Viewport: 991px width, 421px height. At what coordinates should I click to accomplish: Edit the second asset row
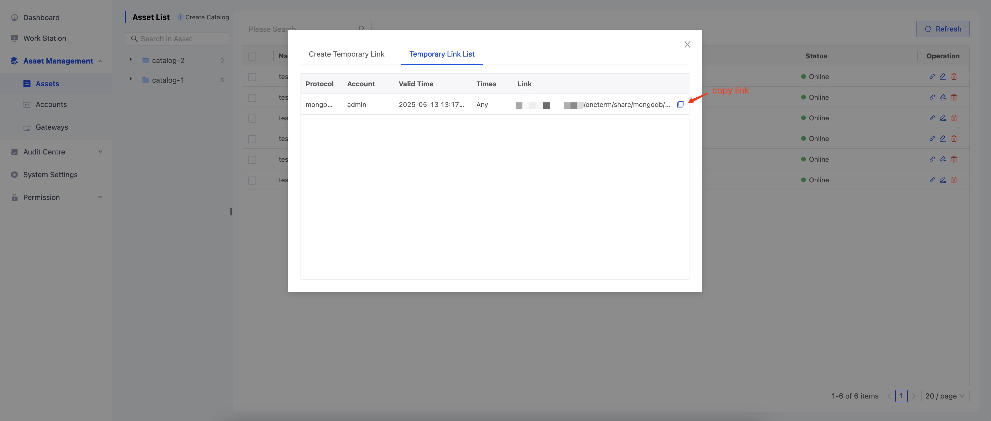click(x=943, y=97)
